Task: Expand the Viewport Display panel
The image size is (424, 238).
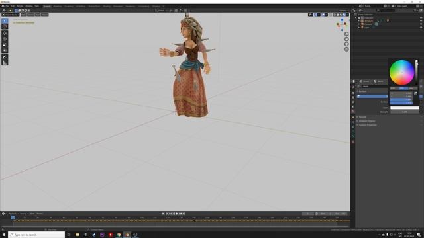Action: [366, 121]
